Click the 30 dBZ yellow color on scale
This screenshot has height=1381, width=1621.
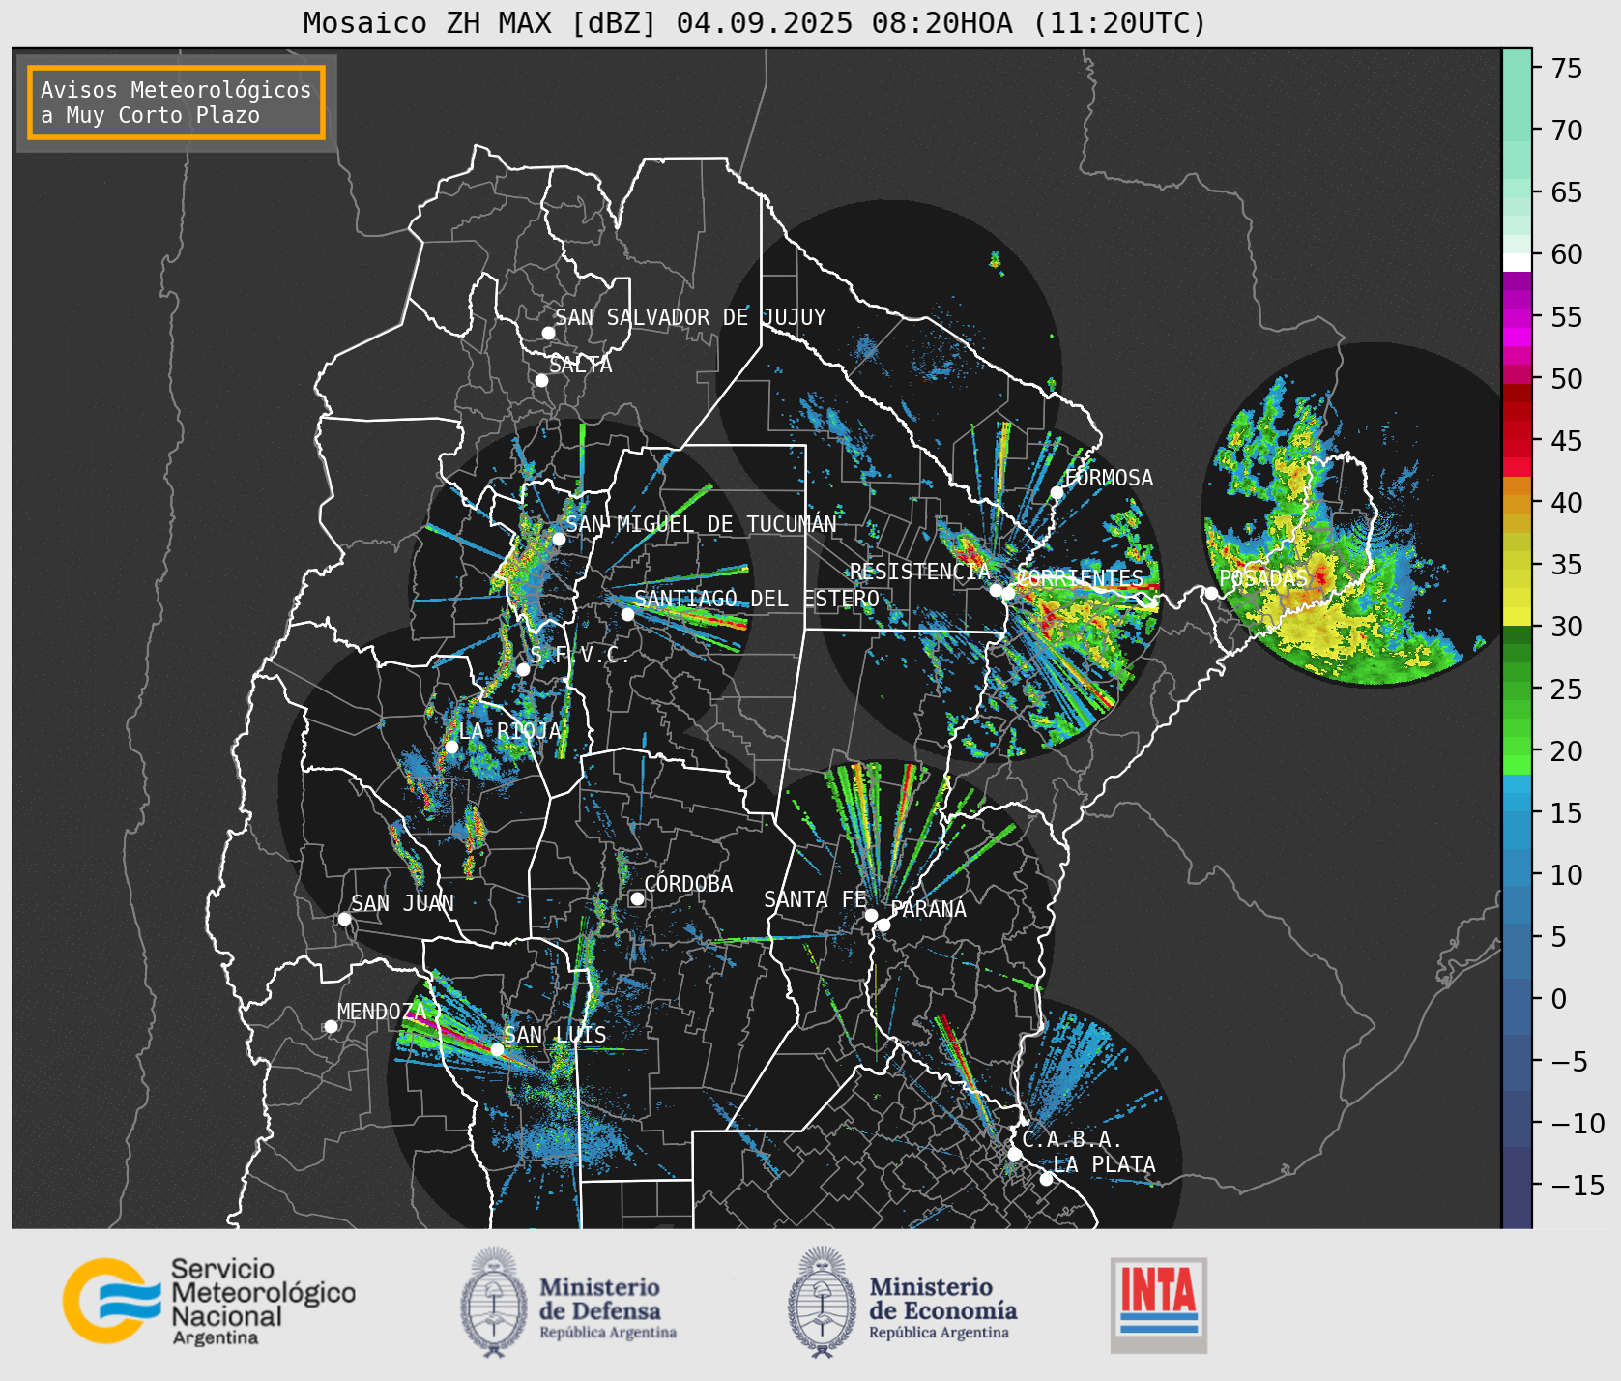[1517, 616]
